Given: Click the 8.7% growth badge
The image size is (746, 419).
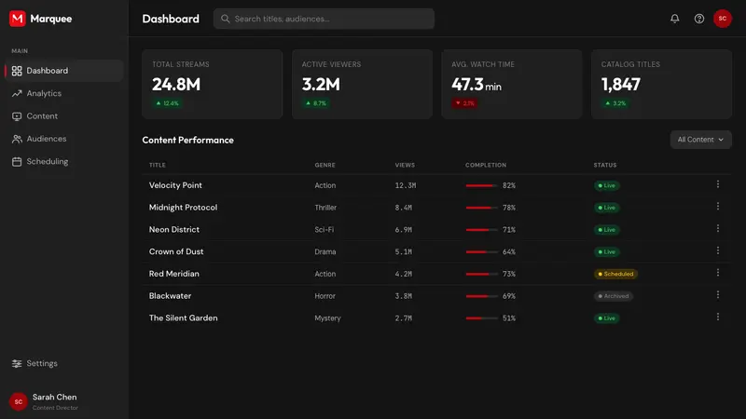Looking at the screenshot, I should pyautogui.click(x=316, y=103).
